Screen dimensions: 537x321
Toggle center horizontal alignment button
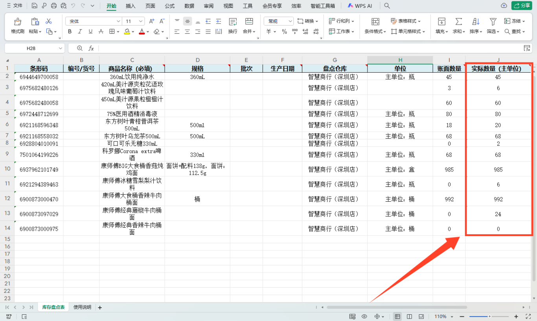188,31
